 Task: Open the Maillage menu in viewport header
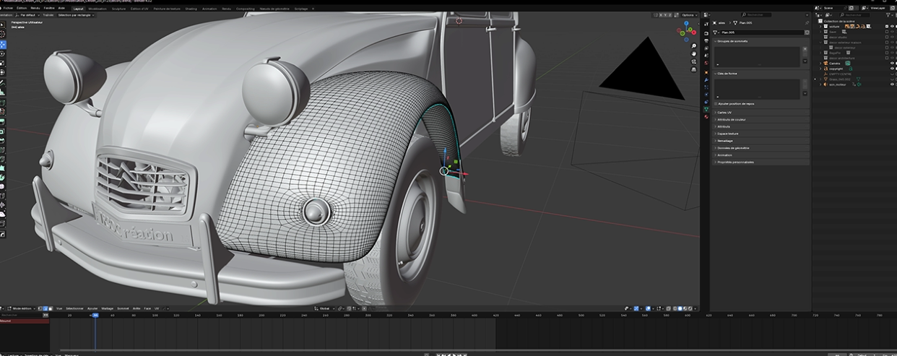point(108,308)
